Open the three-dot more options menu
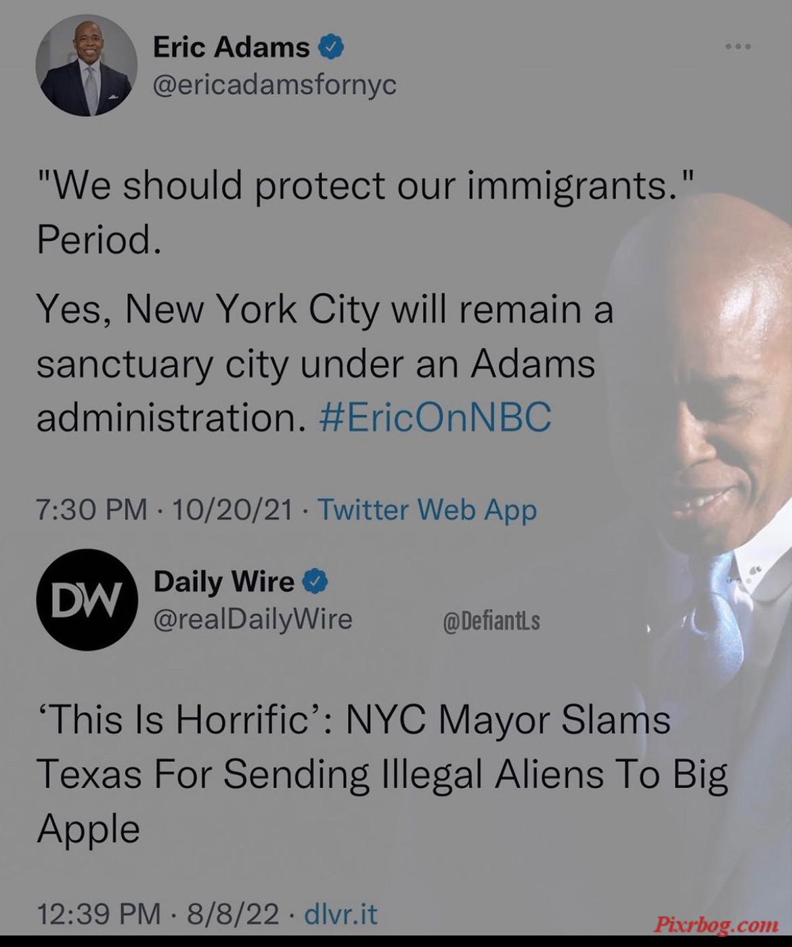The image size is (792, 947). 738,47
